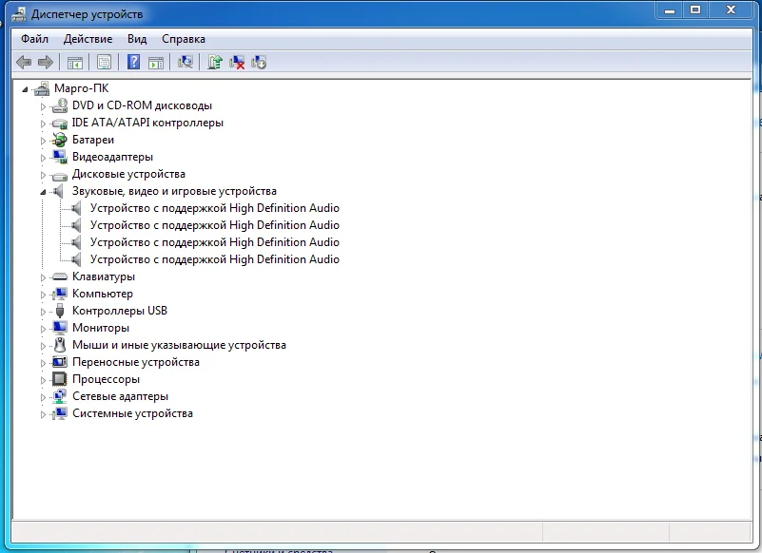Viewport: 762px width, 553px height.
Task: Select Переносные устройства label
Action: coord(136,362)
